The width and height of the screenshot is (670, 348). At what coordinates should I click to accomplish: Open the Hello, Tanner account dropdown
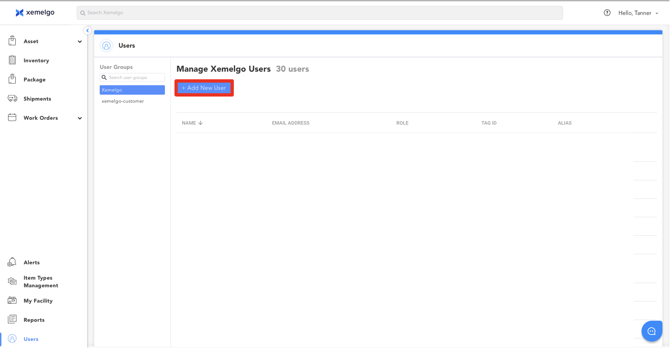tap(638, 13)
